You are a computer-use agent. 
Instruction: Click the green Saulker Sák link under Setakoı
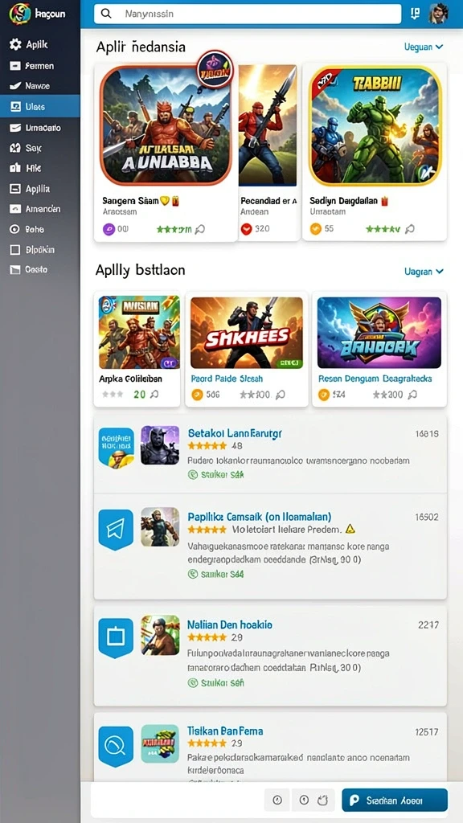pyautogui.click(x=215, y=474)
